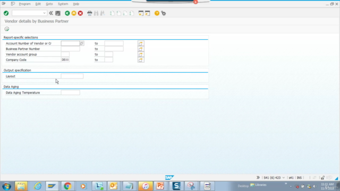
Task: Open Help via the yellow question mark icon
Action: coord(157,13)
